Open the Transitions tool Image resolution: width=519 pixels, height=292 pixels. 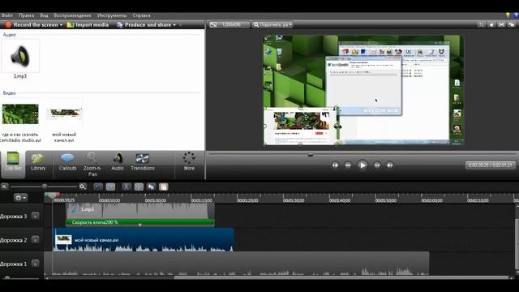tap(143, 162)
